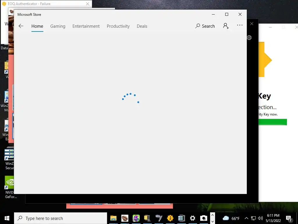This screenshot has width=298, height=224.
Task: Go back in Microsoft Store
Action: (21, 26)
